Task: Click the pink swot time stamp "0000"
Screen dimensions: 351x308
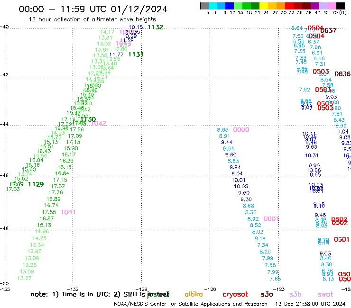Action: pos(241,130)
